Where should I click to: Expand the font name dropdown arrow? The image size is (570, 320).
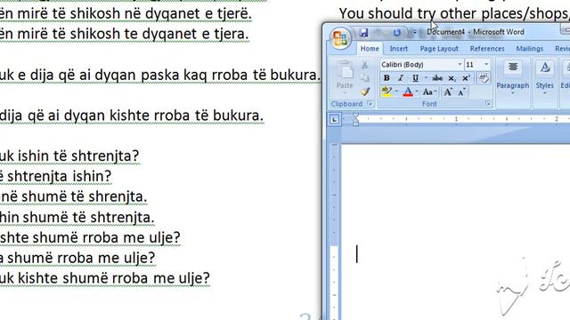click(x=460, y=65)
